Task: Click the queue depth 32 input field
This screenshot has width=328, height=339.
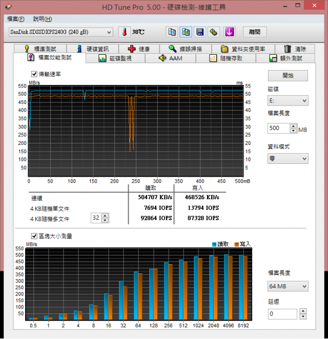Action: point(96,218)
